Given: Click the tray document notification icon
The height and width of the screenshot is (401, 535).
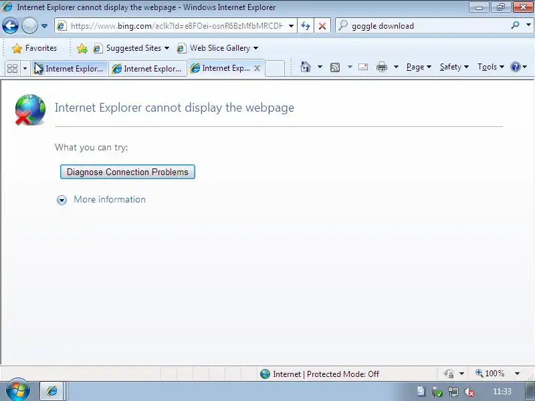Looking at the screenshot, I should (x=421, y=392).
